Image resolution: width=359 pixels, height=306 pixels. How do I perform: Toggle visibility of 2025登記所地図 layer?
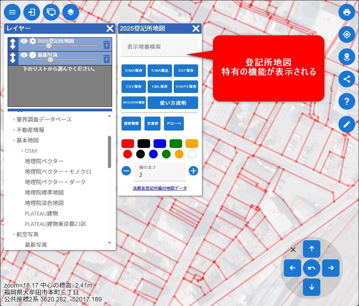coord(24,41)
